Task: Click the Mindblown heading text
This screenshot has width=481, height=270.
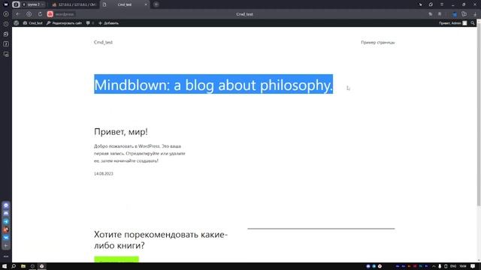Action: tap(213, 85)
